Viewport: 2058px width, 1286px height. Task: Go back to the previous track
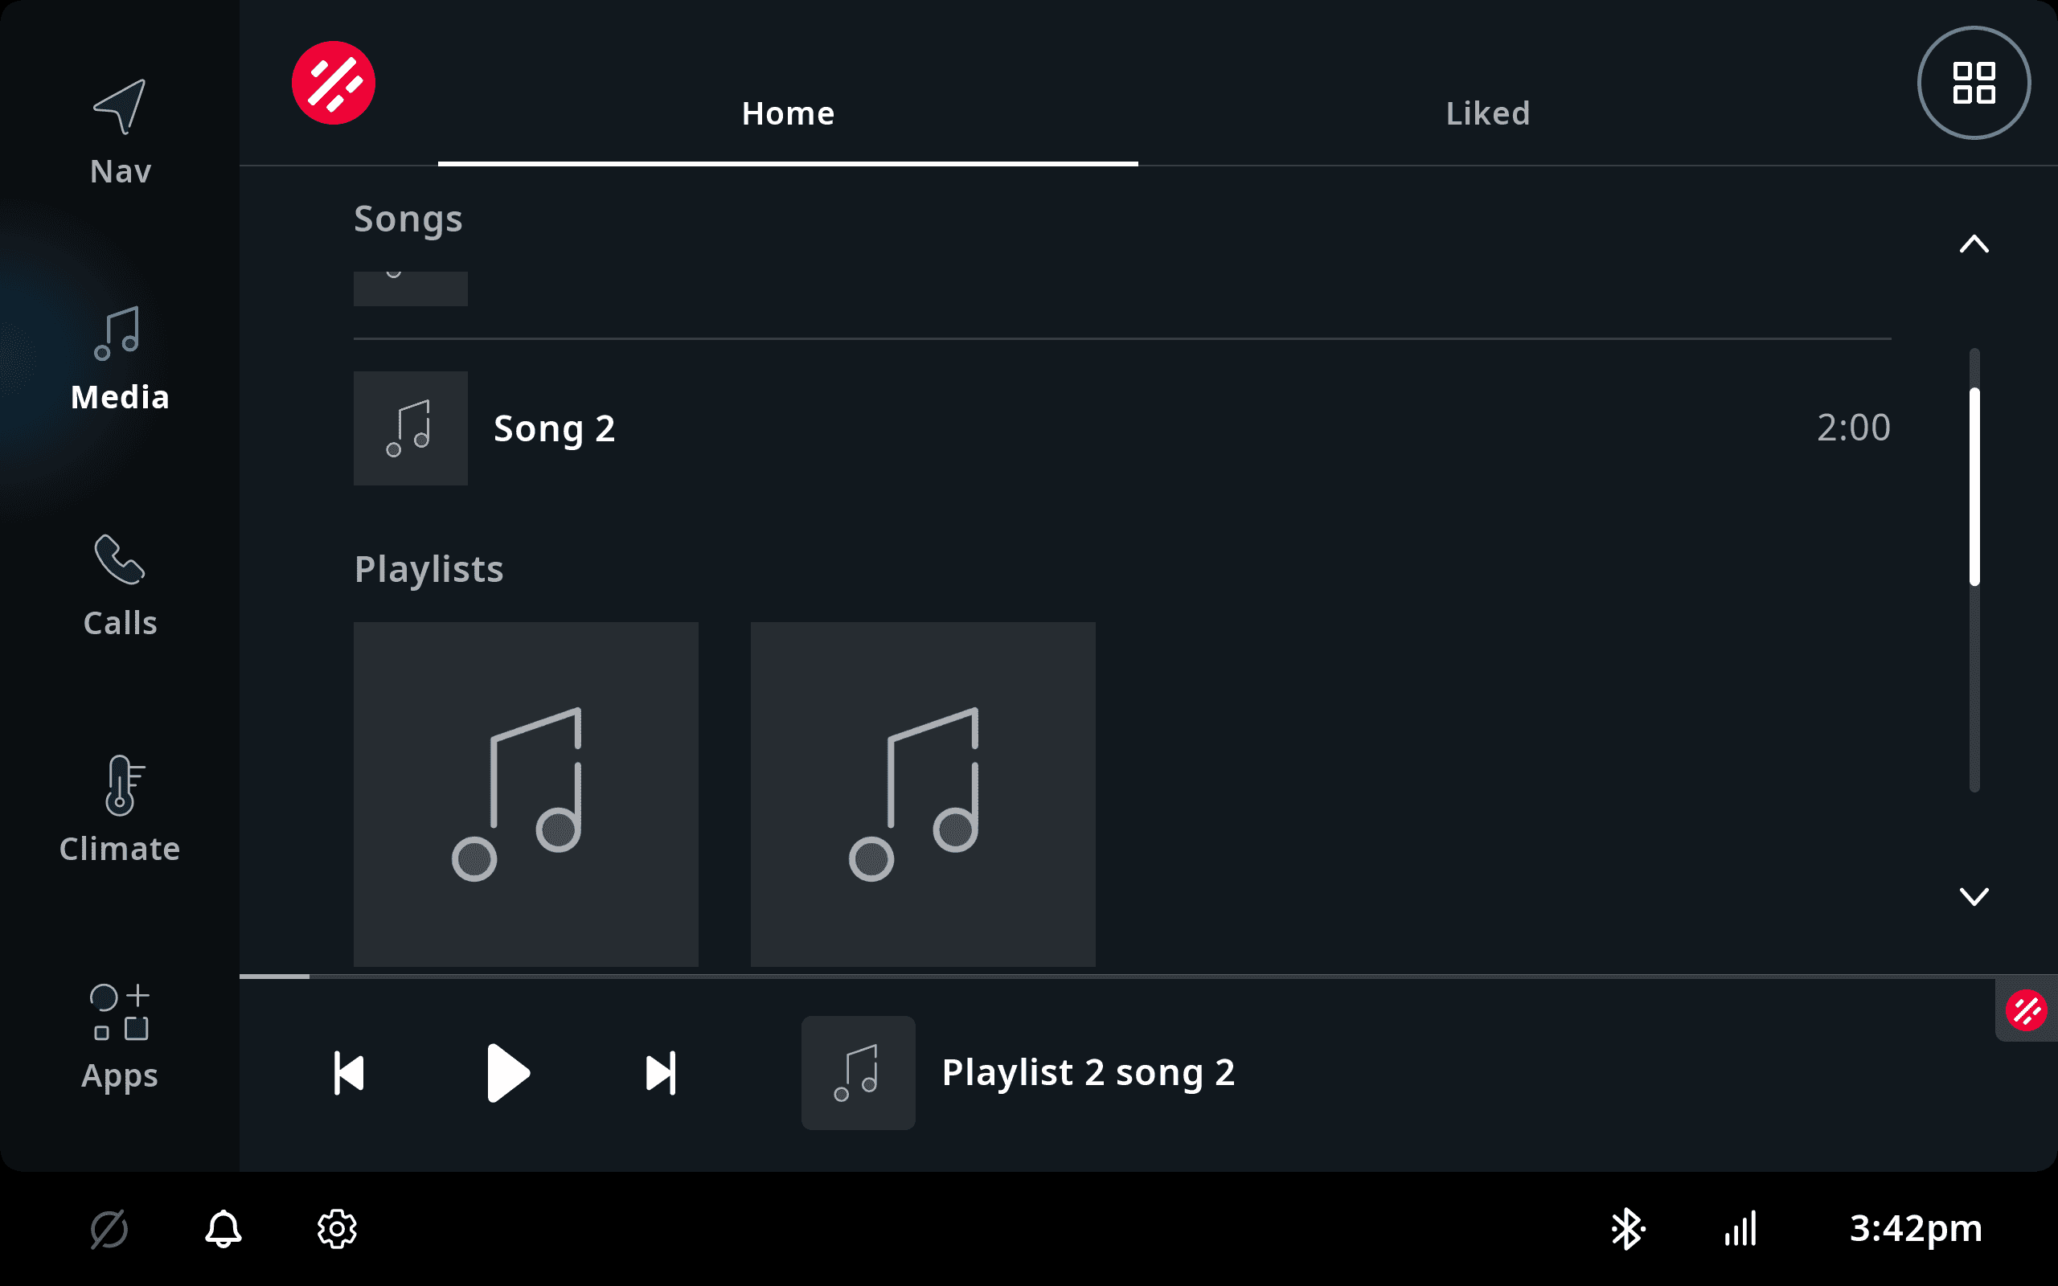[349, 1072]
